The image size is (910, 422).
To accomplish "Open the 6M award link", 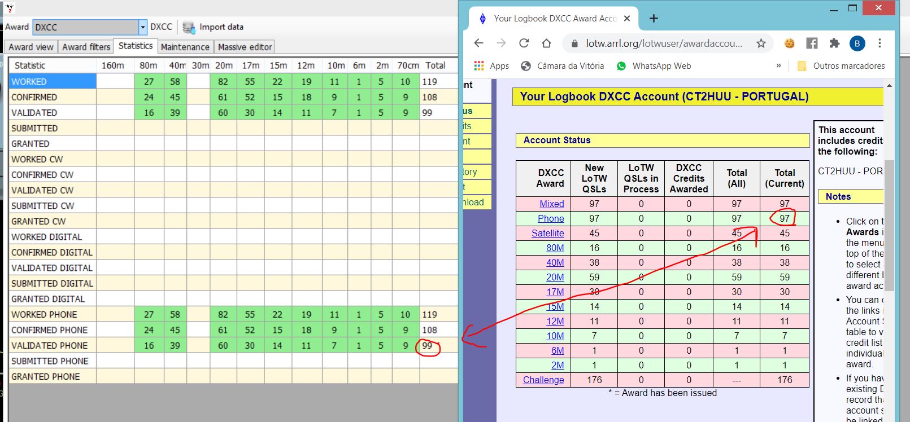I will pyautogui.click(x=558, y=350).
